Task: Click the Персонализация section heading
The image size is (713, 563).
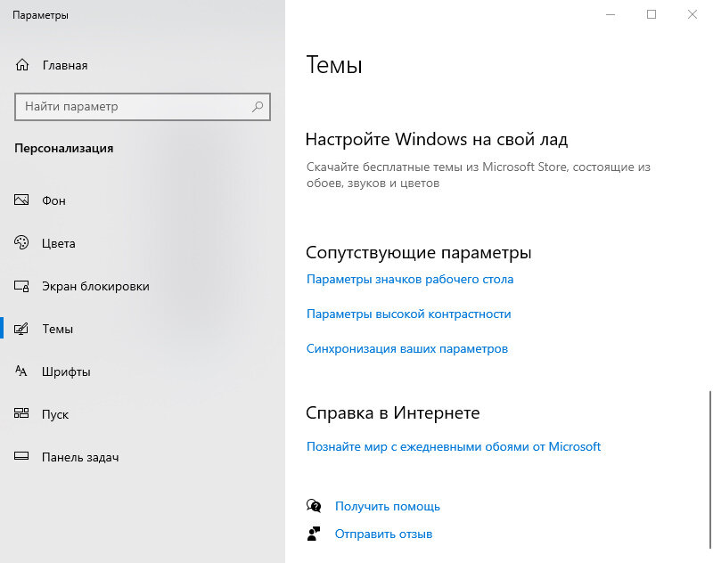Action: 63,149
